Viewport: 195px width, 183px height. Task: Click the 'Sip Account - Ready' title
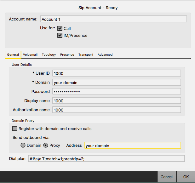coord(98,8)
